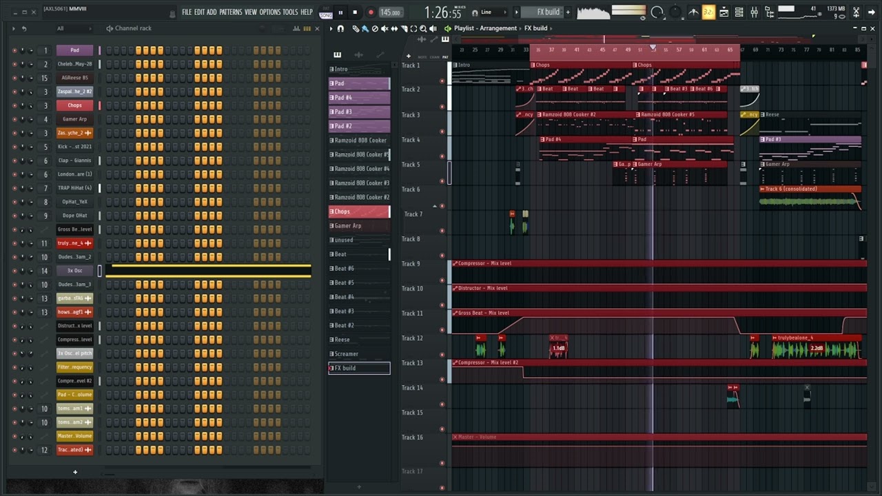Viewport: 882px width, 496px height.
Task: Add a new channel with the plus button
Action: 75,472
